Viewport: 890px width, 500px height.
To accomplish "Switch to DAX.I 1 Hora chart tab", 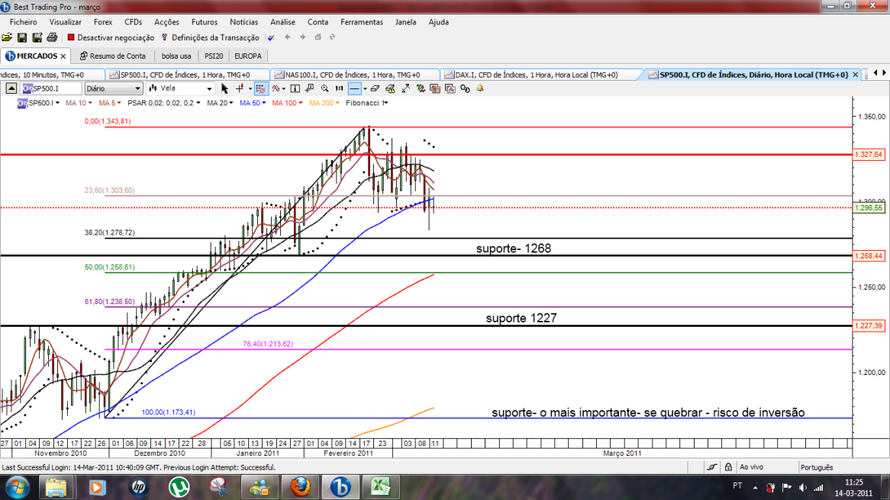I will click(x=537, y=75).
